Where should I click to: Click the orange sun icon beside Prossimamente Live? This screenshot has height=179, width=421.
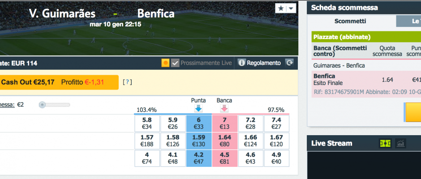tap(165, 63)
